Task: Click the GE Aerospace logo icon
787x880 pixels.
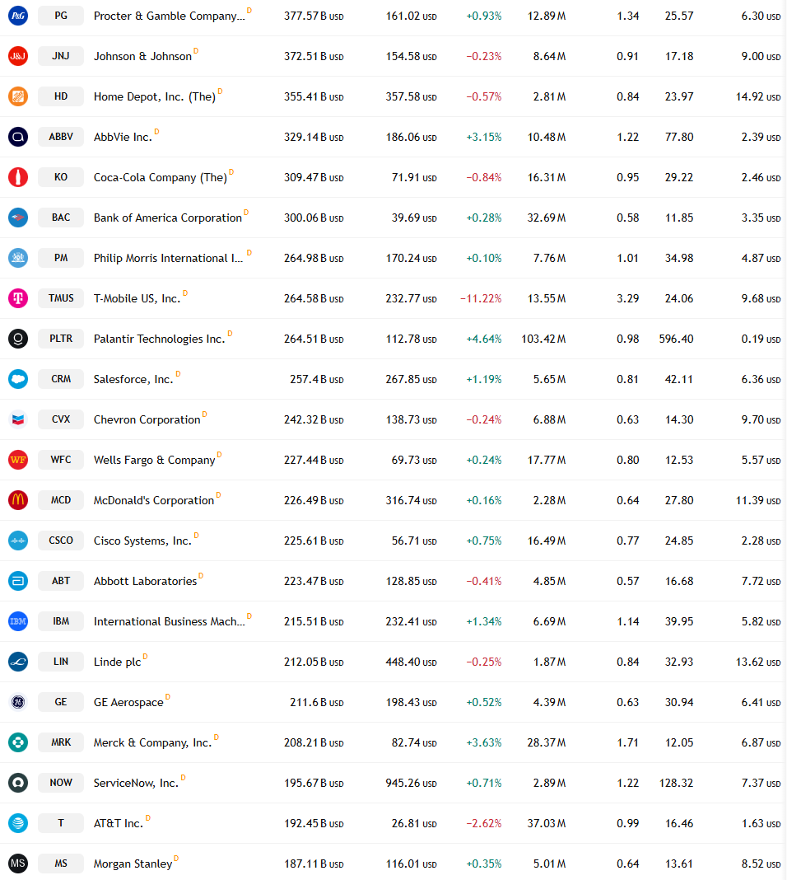Action: click(18, 702)
